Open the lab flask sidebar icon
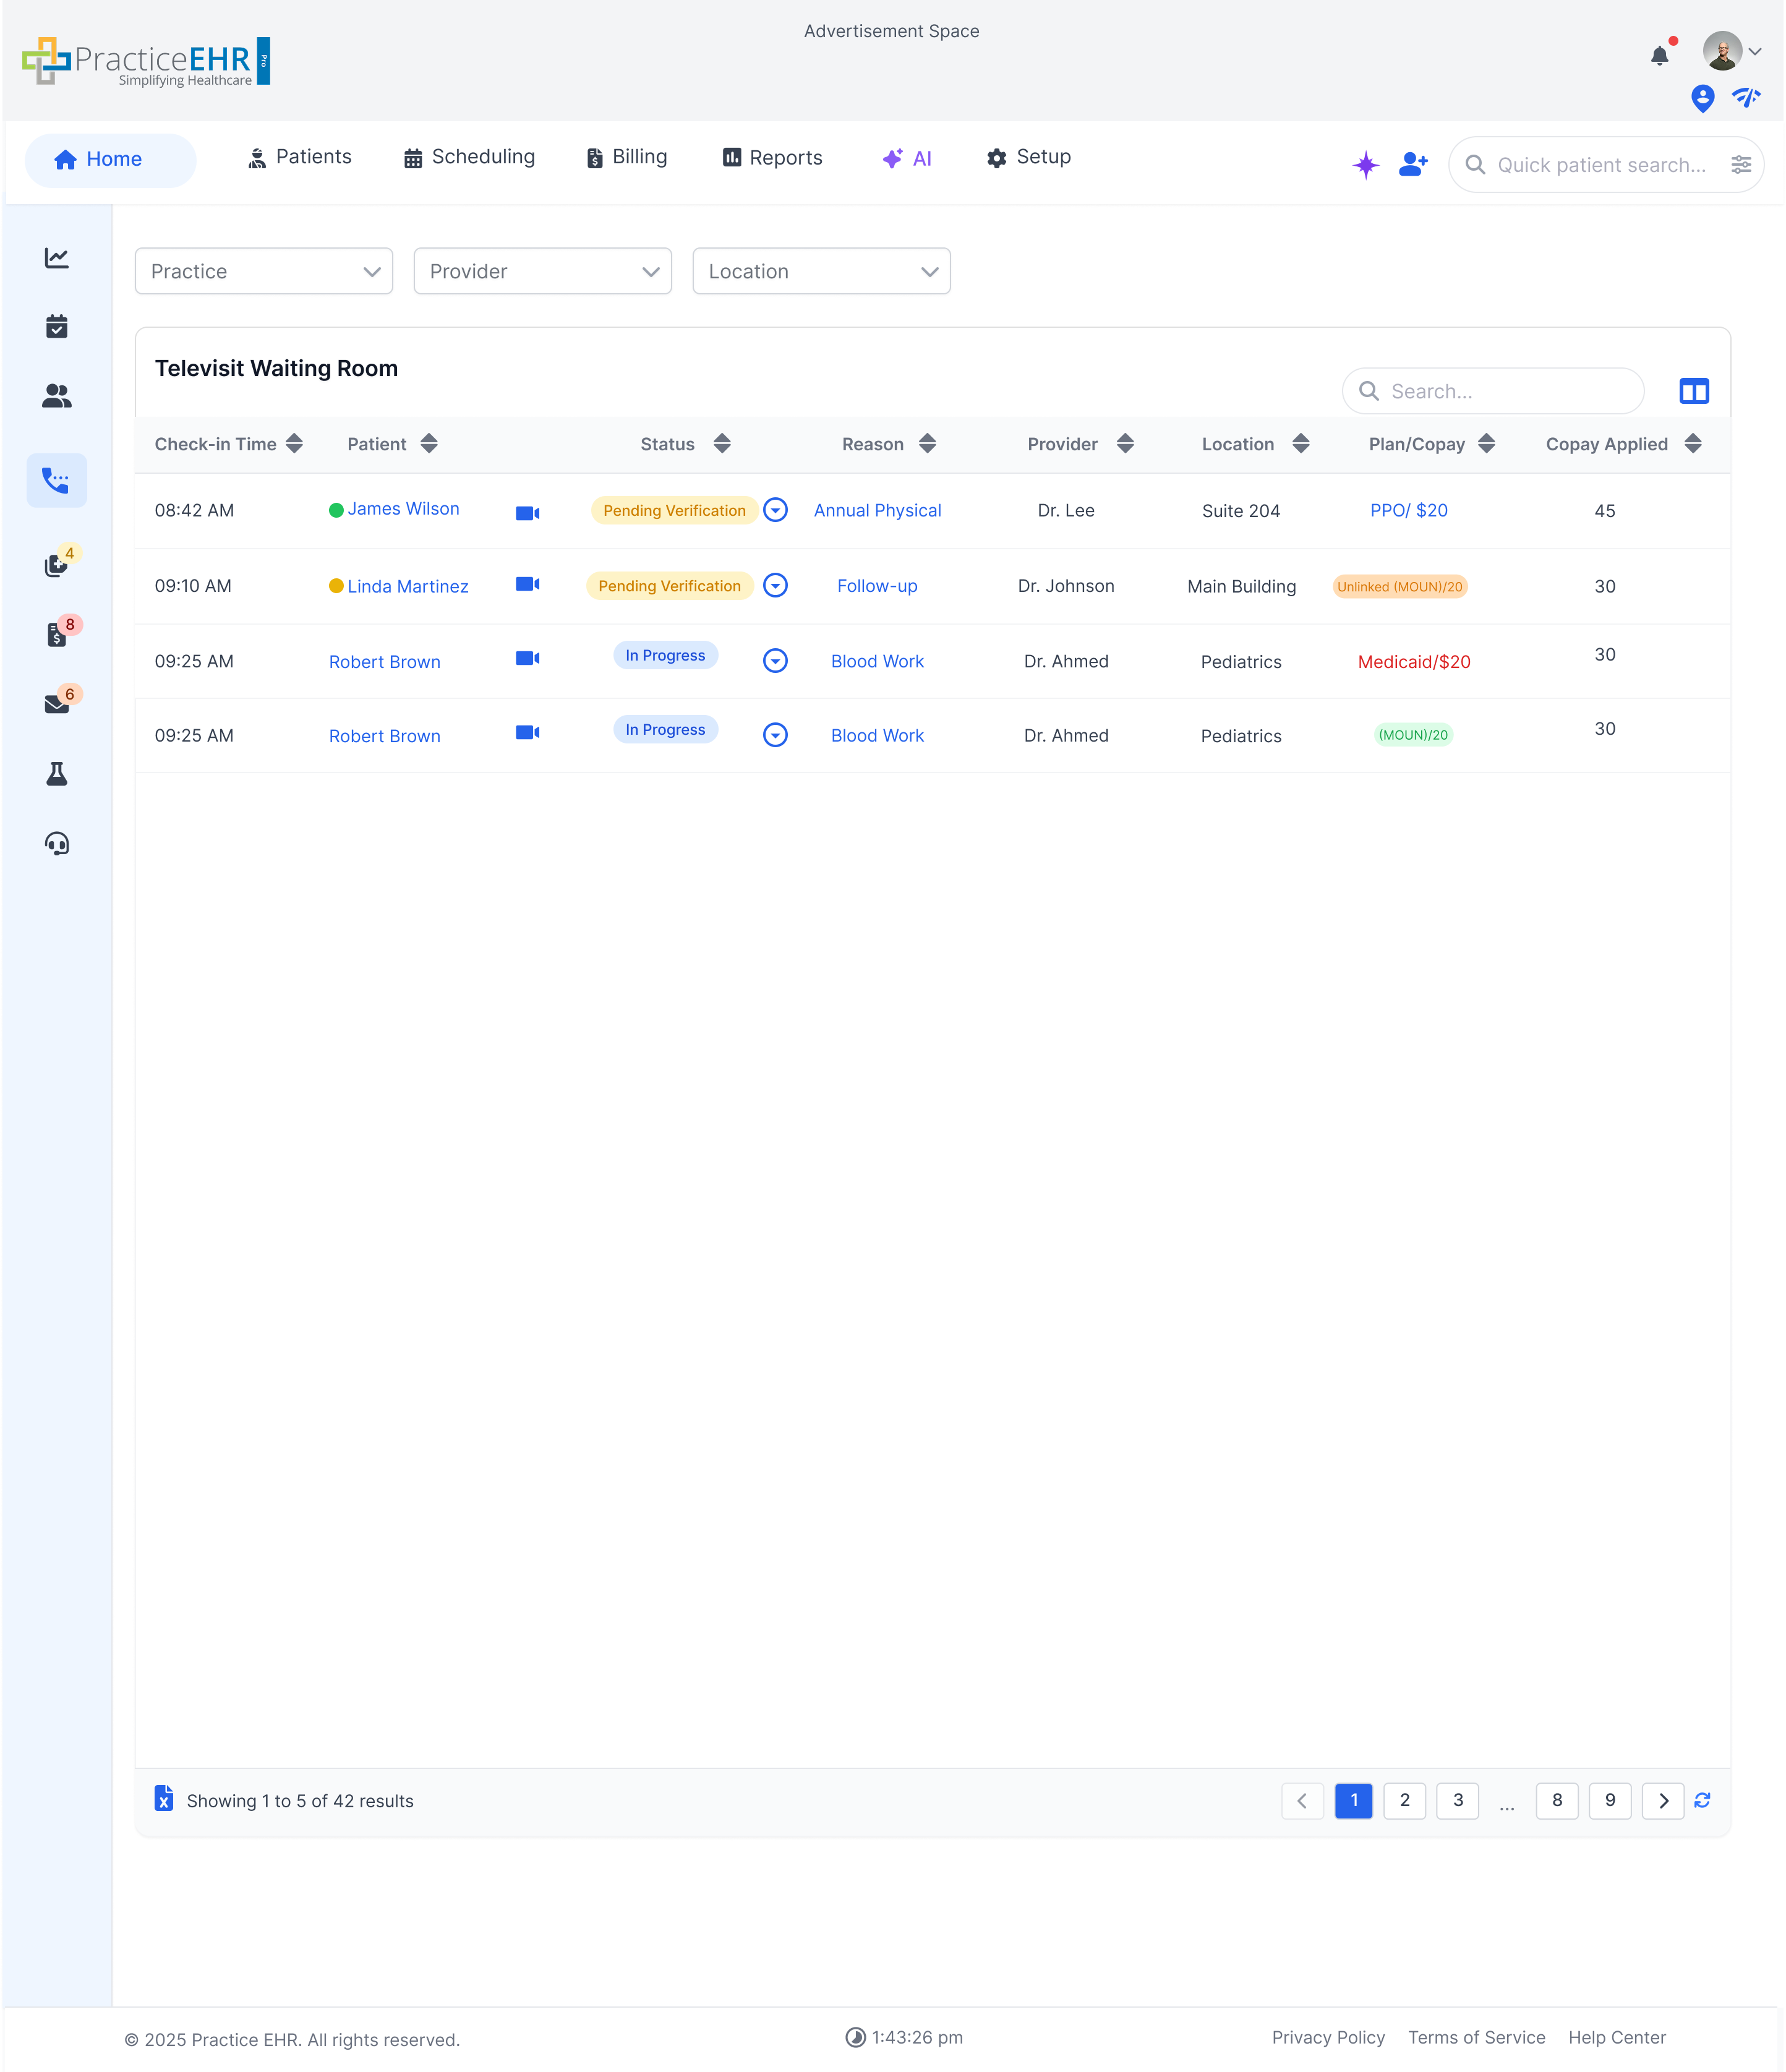1786x2072 pixels. pyautogui.click(x=57, y=774)
